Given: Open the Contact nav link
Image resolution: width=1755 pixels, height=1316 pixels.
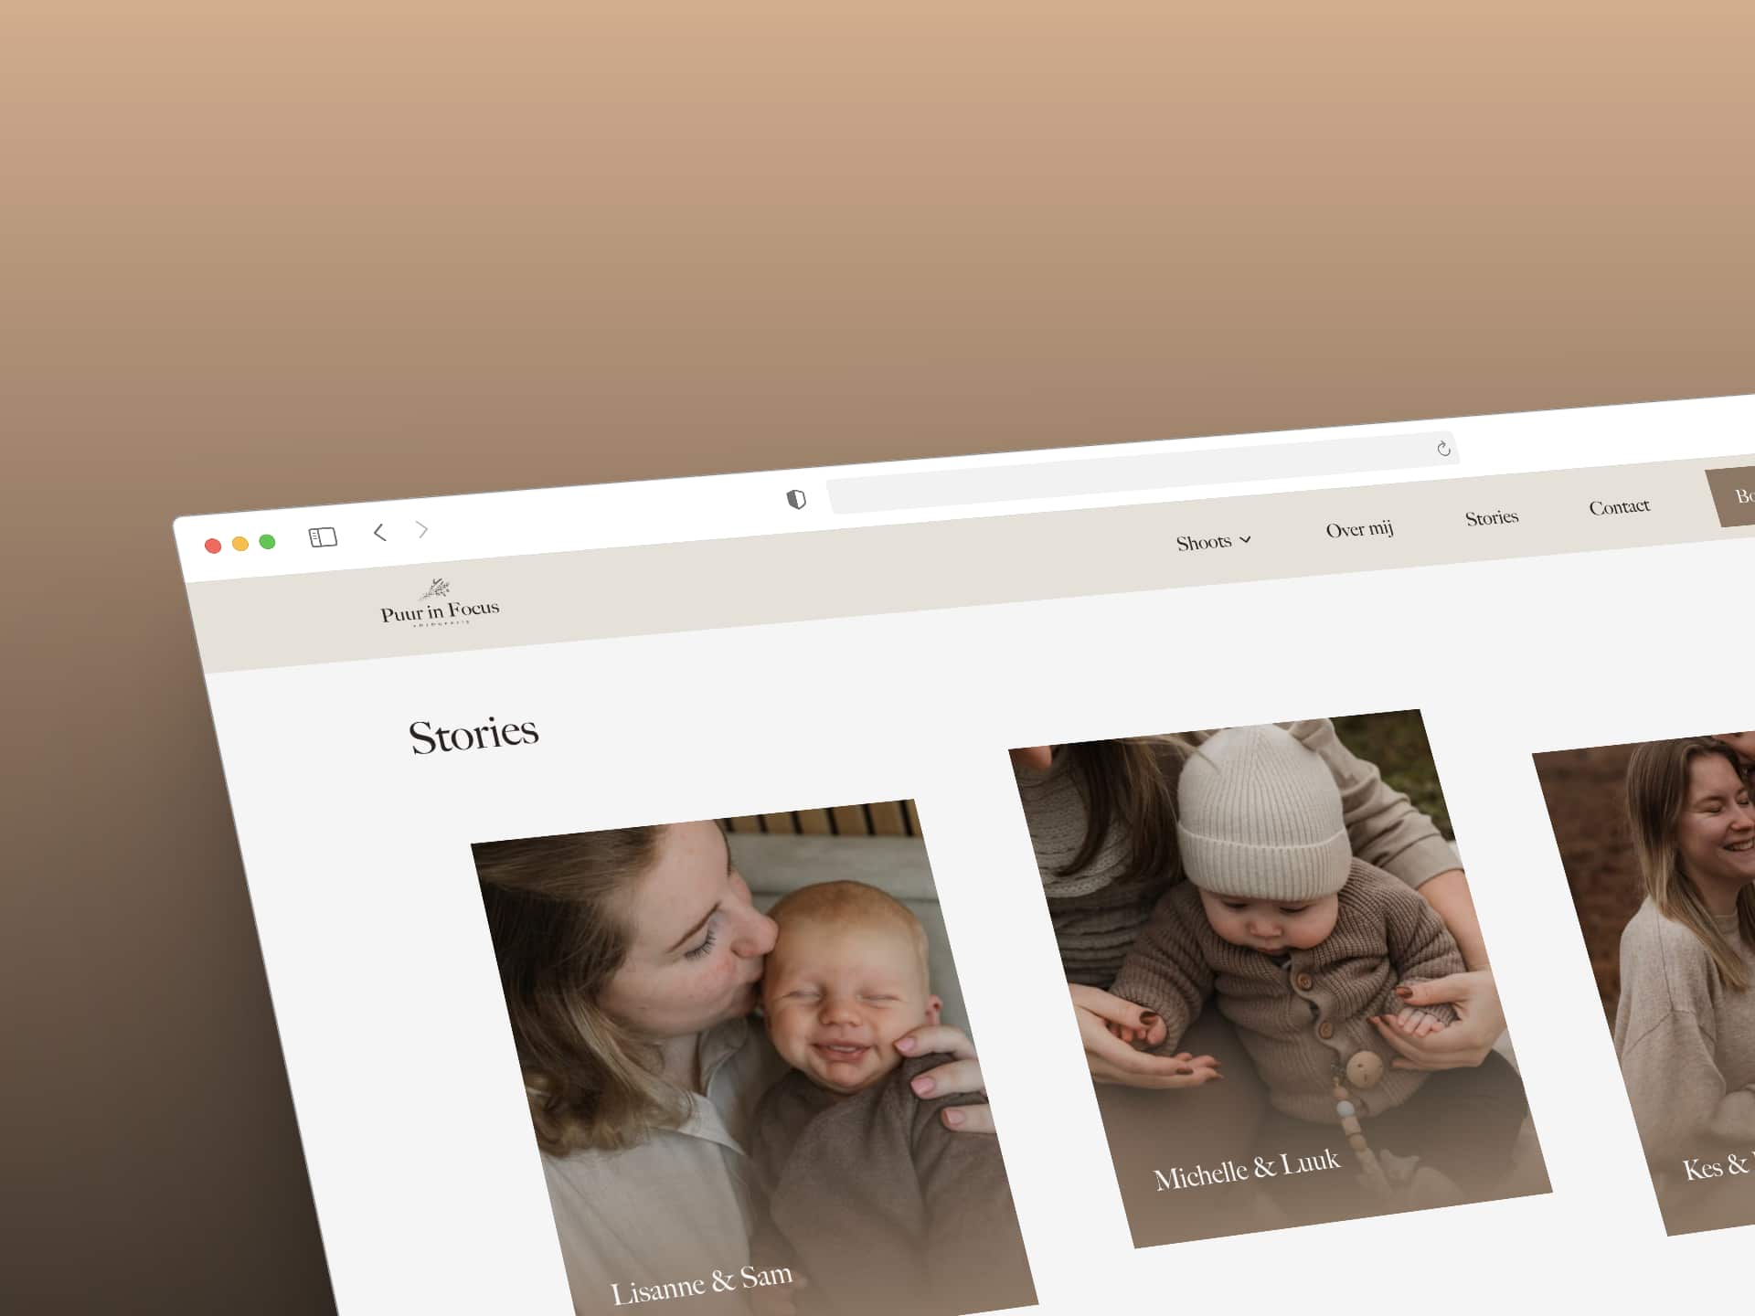Looking at the screenshot, I should point(1619,506).
